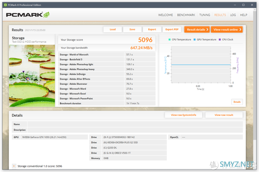Toggle CPU Clock legend swatch
This screenshot has width=259, height=172.
pos(220,40)
